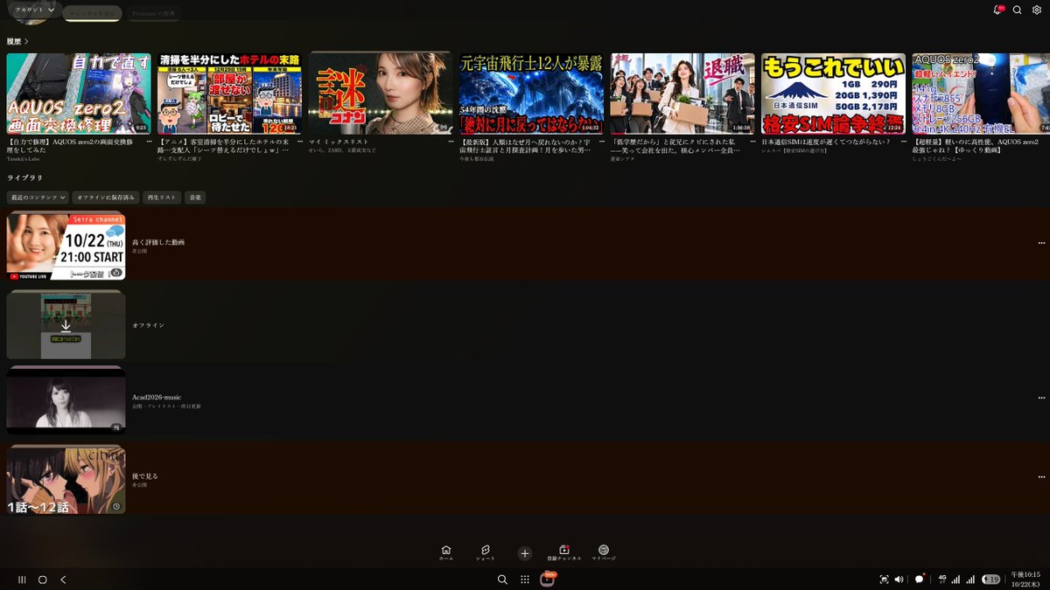Open the settings gear icon

1037,10
